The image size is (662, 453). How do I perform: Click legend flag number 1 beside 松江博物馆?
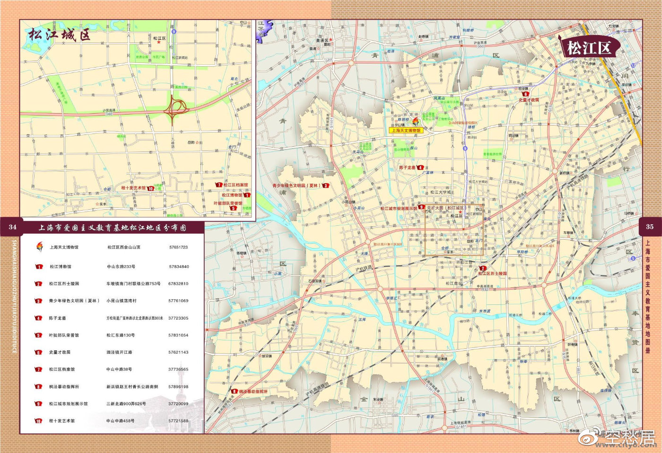[39, 266]
